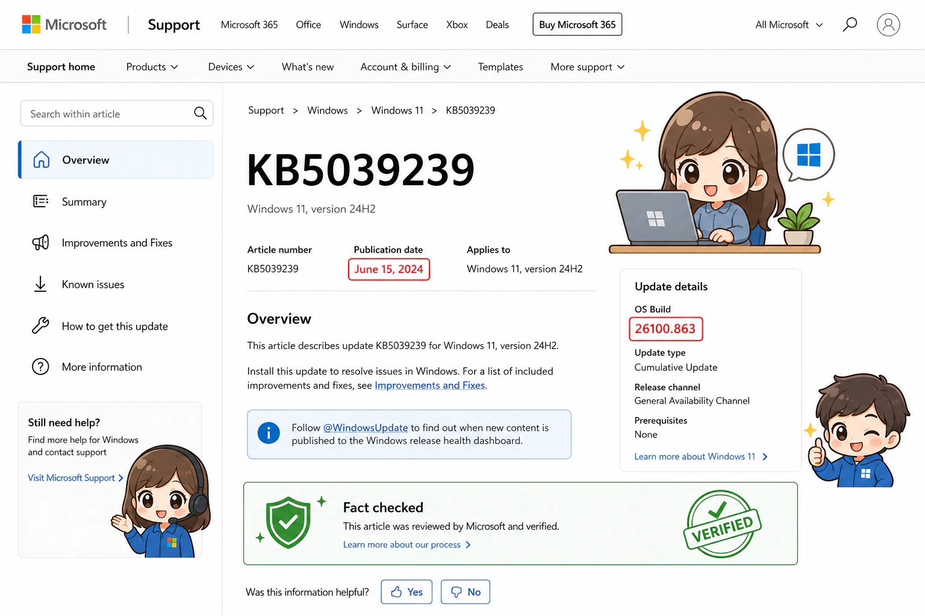
Task: Click the KB5039239 breadcrumb
Action: pyautogui.click(x=470, y=110)
